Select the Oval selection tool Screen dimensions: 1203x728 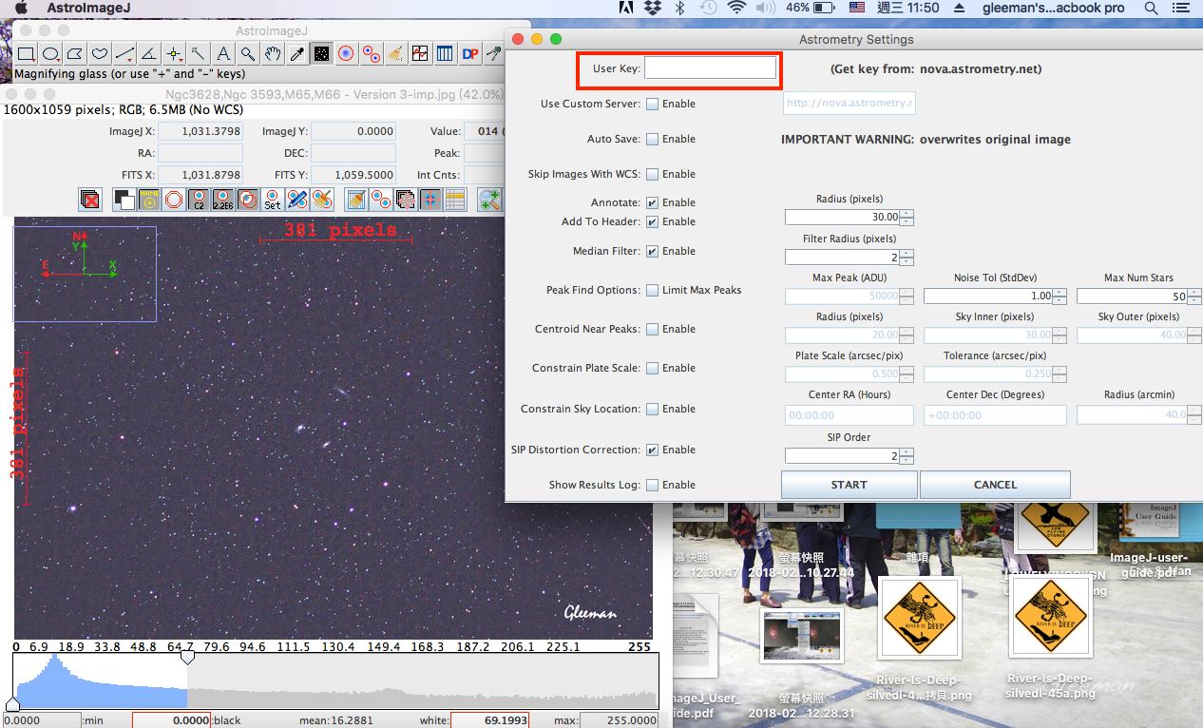[x=50, y=54]
